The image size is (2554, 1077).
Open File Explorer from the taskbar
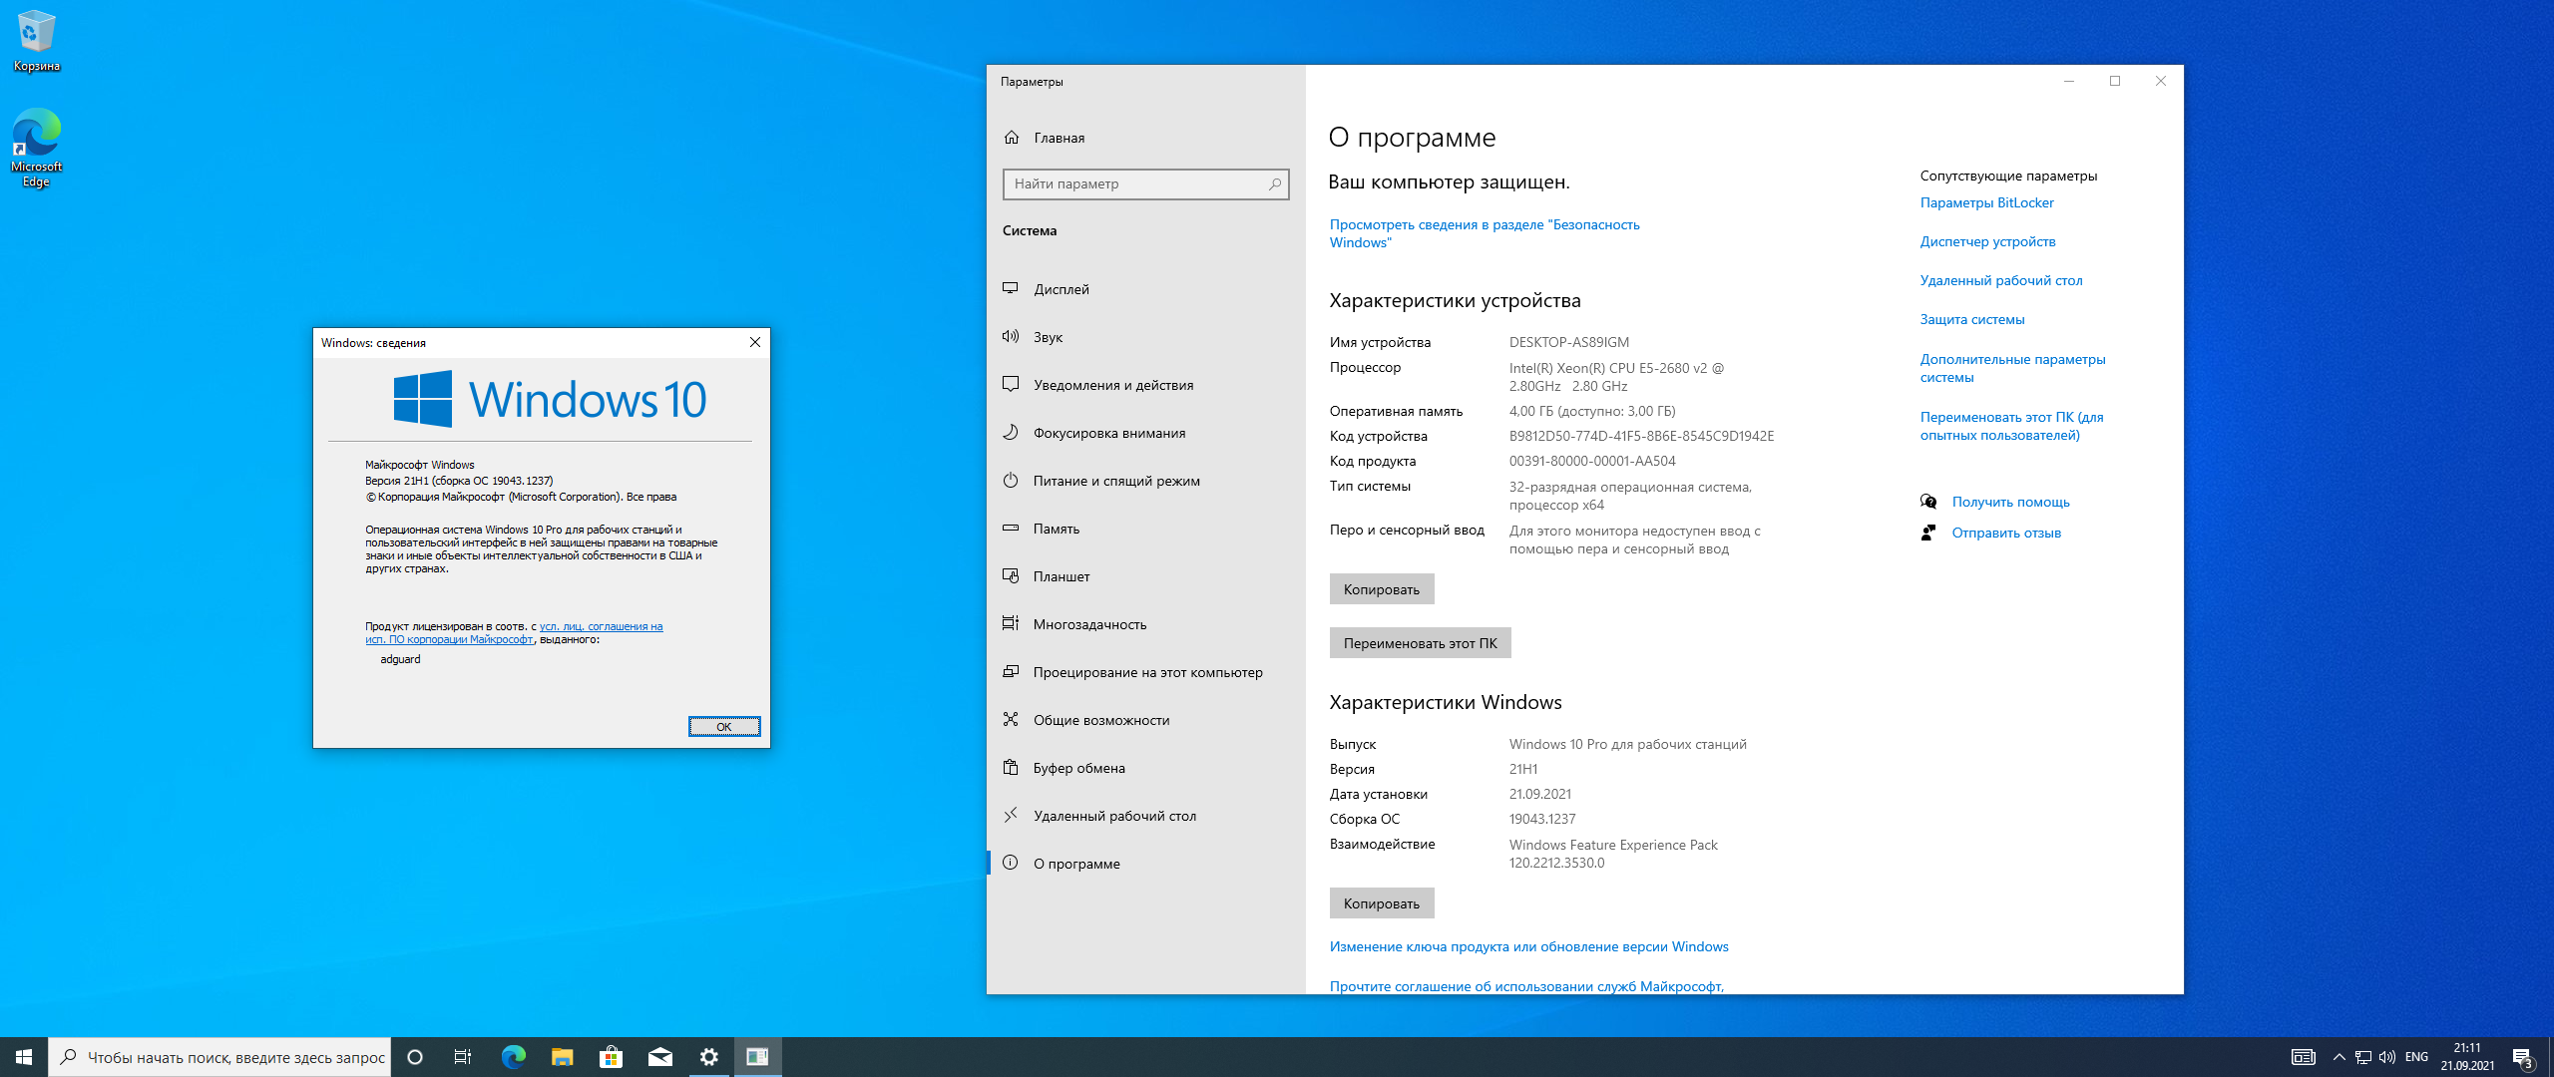click(562, 1057)
